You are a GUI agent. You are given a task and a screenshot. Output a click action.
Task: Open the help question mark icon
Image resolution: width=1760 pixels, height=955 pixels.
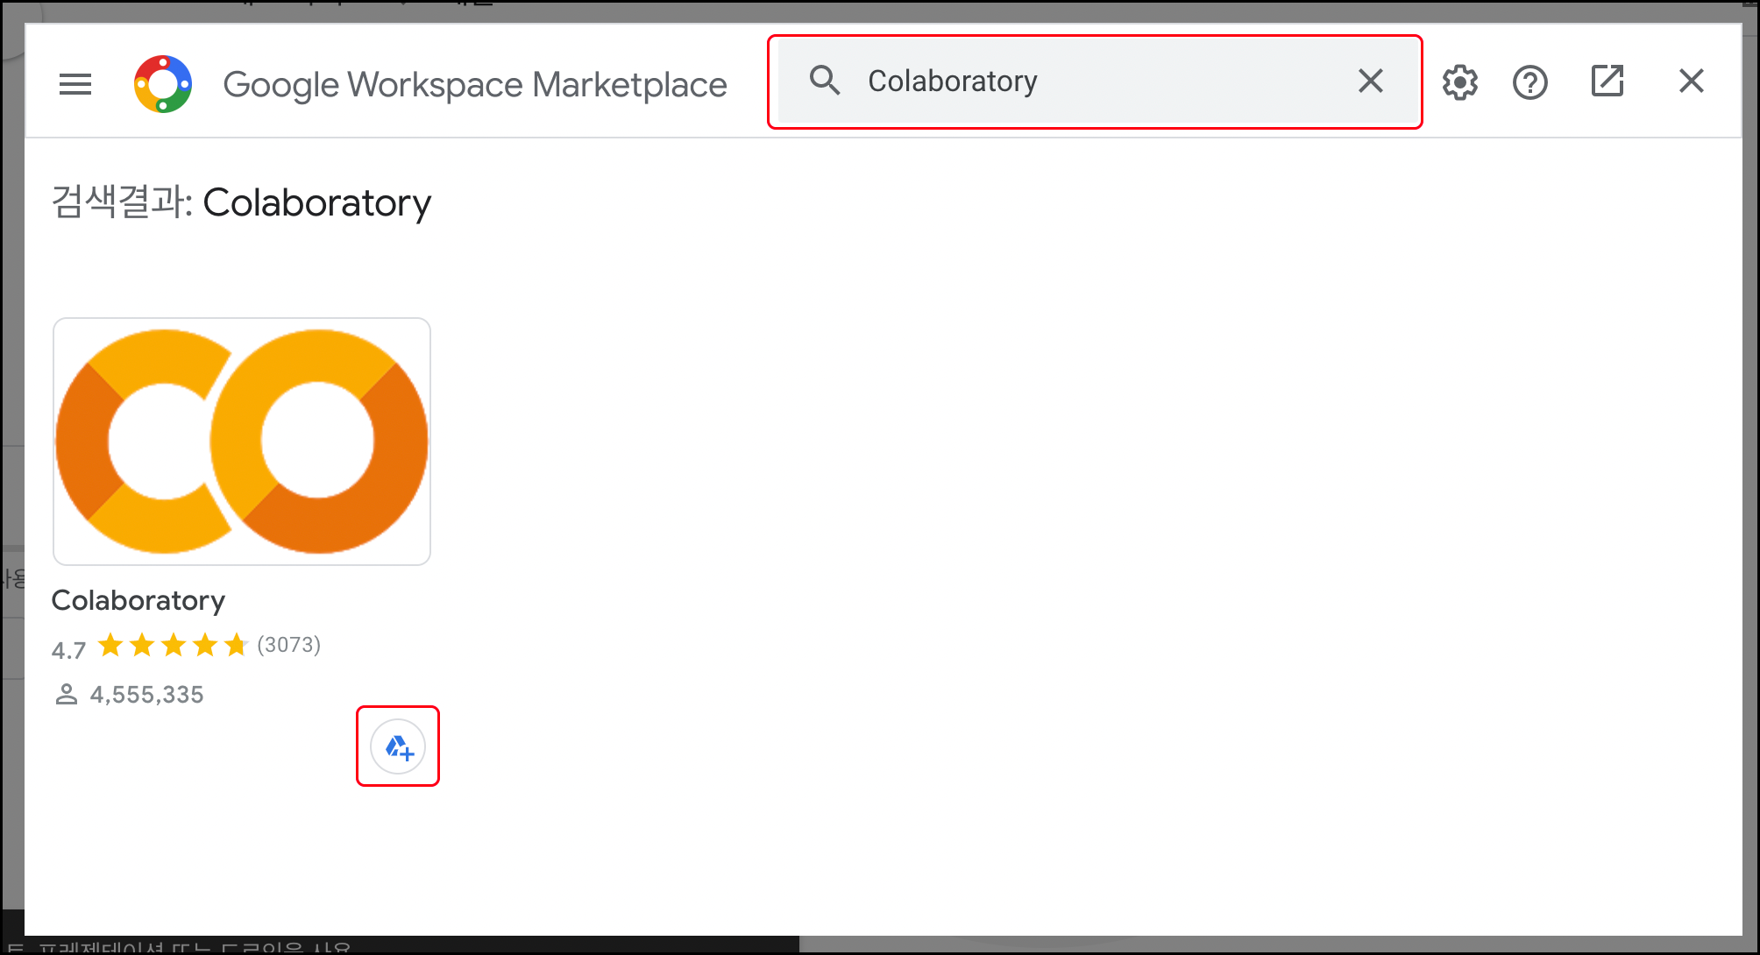tap(1529, 82)
